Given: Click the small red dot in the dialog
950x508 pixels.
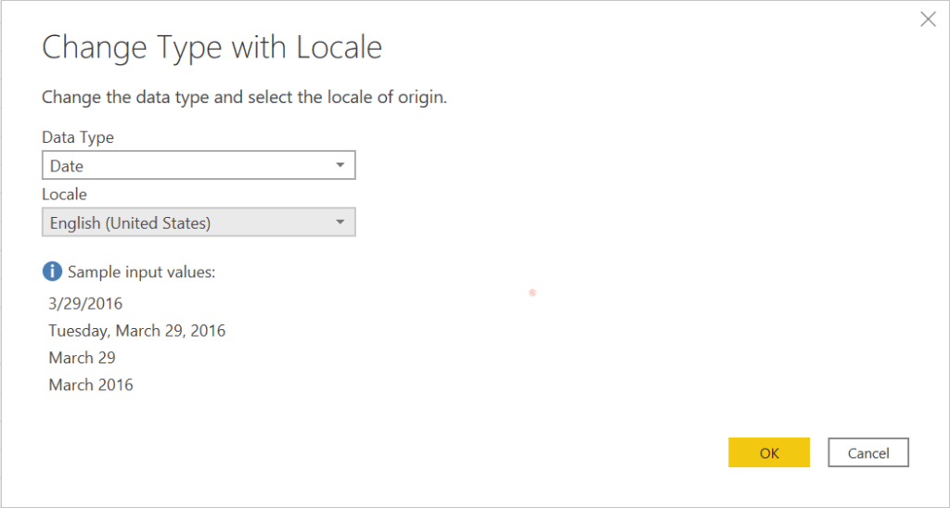Looking at the screenshot, I should [533, 293].
